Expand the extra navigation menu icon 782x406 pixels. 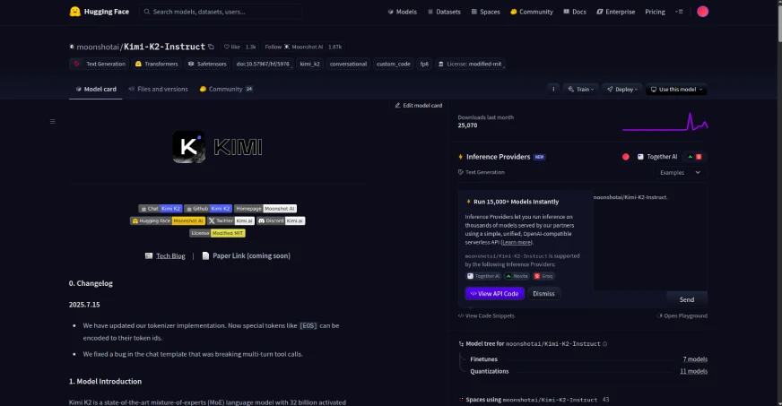[x=679, y=12]
